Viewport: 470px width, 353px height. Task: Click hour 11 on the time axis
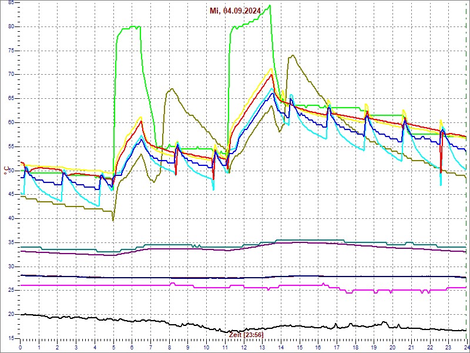pyautogui.click(x=224, y=347)
